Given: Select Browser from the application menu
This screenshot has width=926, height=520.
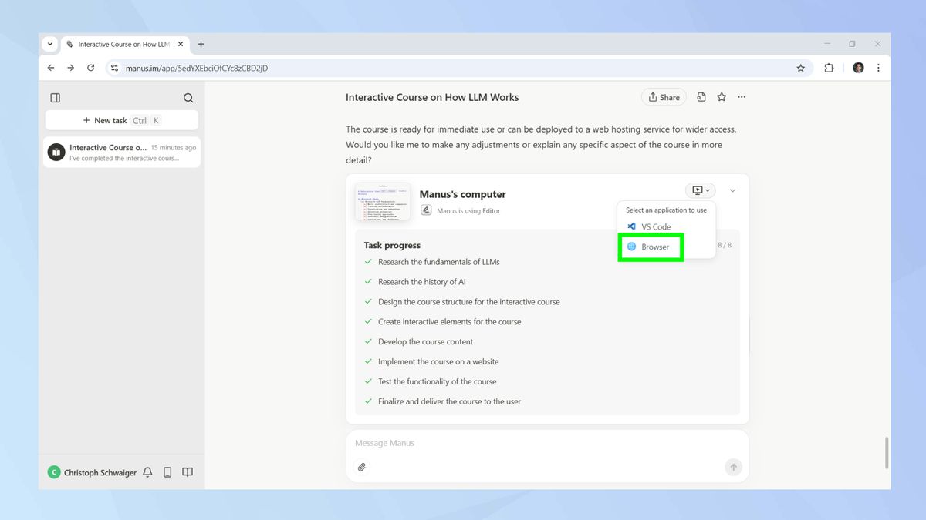Looking at the screenshot, I should (651, 247).
